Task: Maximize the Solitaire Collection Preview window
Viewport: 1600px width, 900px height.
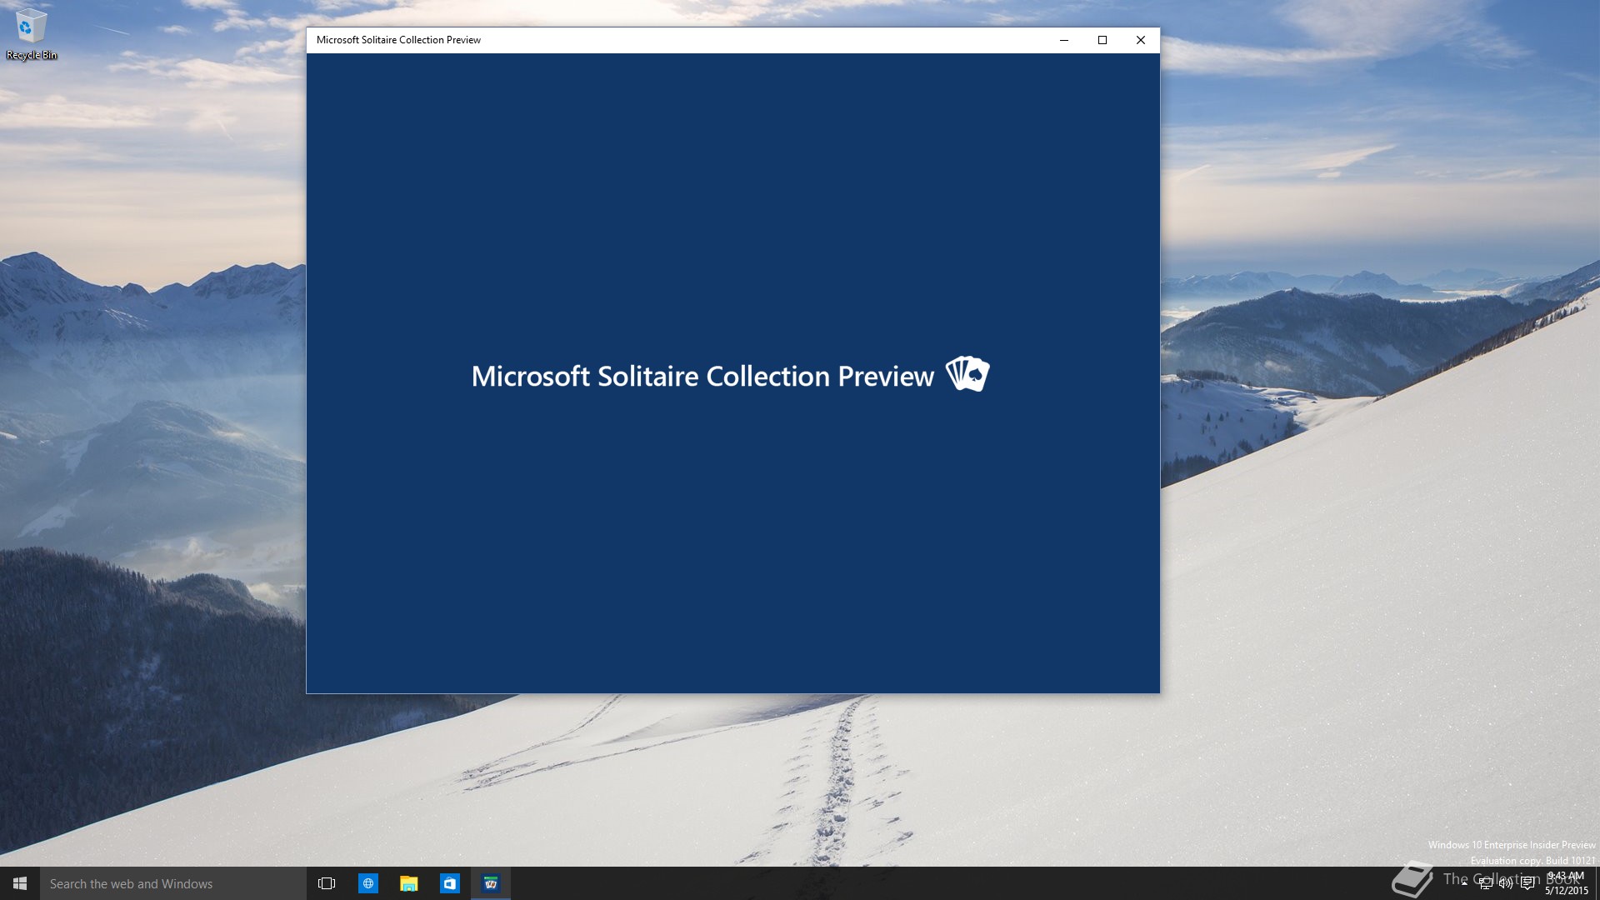Action: [x=1102, y=40]
